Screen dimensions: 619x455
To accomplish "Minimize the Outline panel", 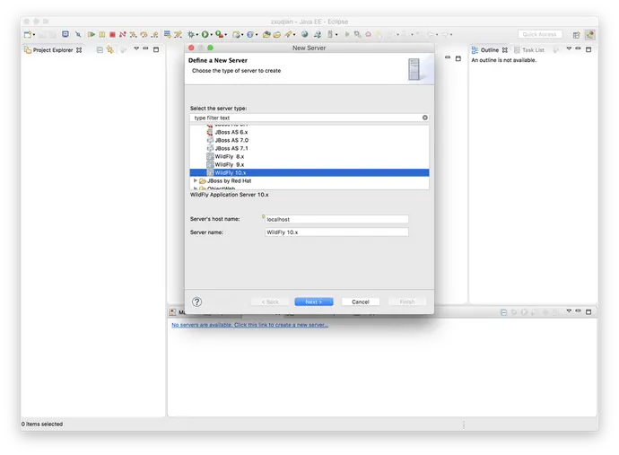I will click(x=579, y=48).
